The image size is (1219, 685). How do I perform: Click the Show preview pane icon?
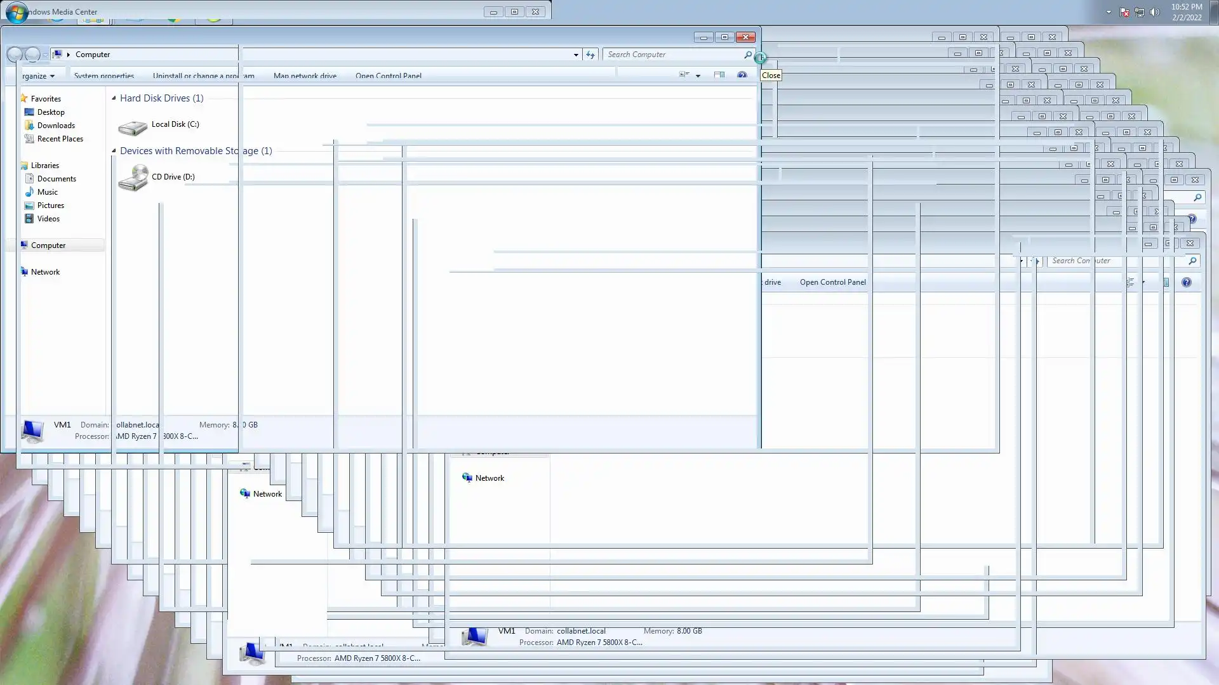click(719, 75)
